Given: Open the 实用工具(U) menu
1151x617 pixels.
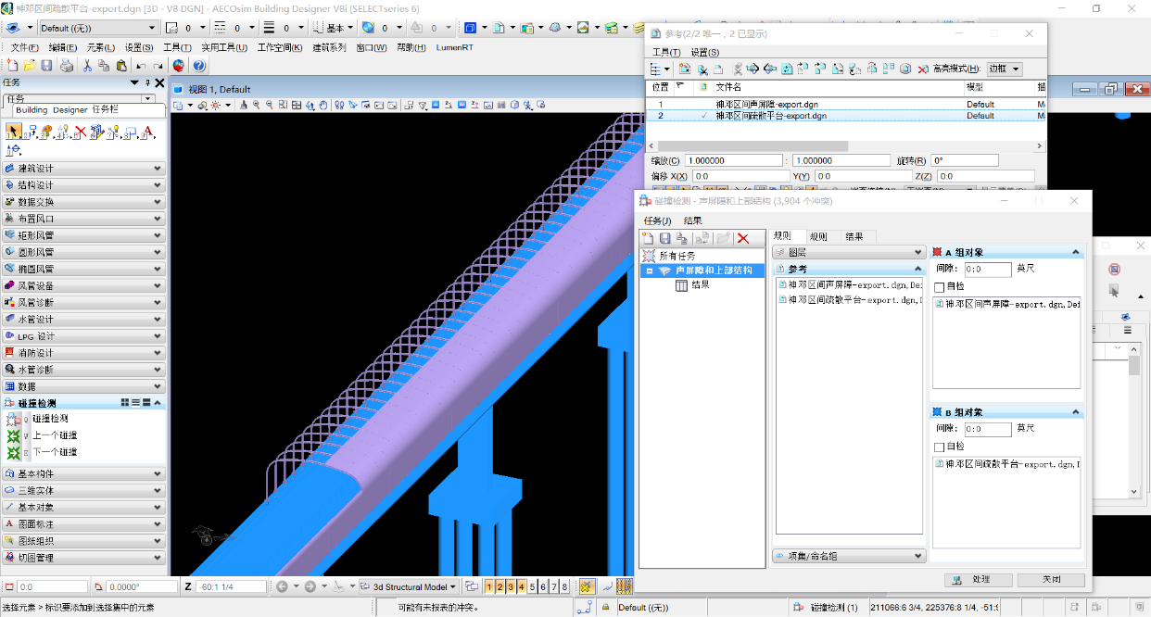Looking at the screenshot, I should click(x=224, y=47).
